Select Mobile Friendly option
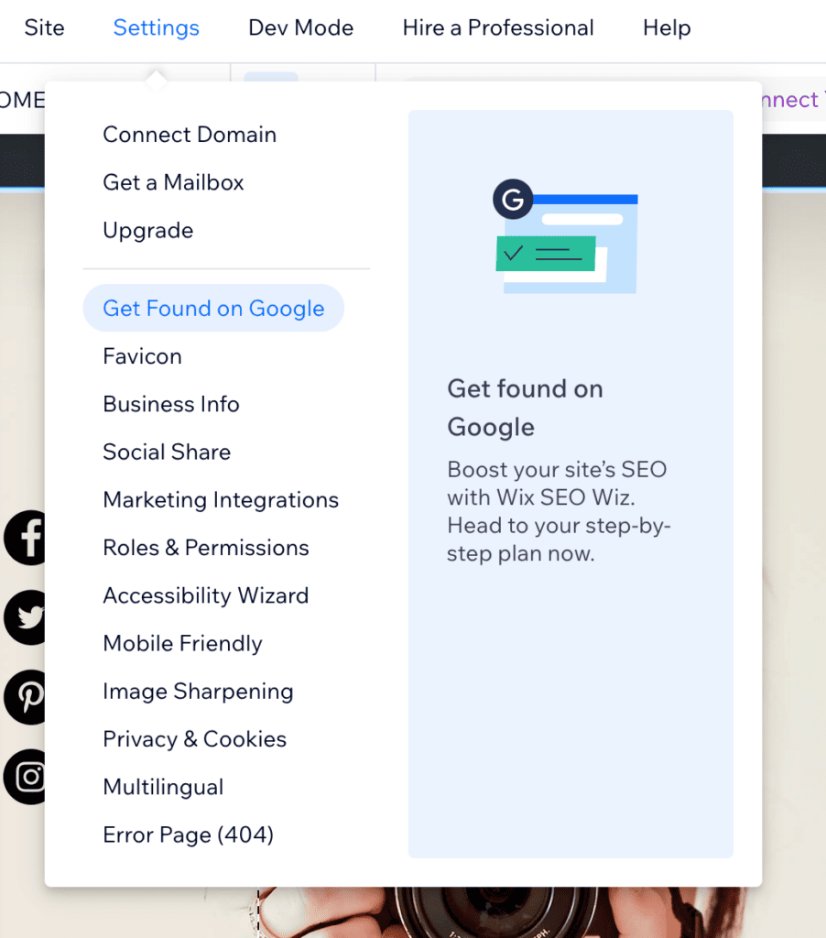The image size is (826, 938). coord(182,644)
